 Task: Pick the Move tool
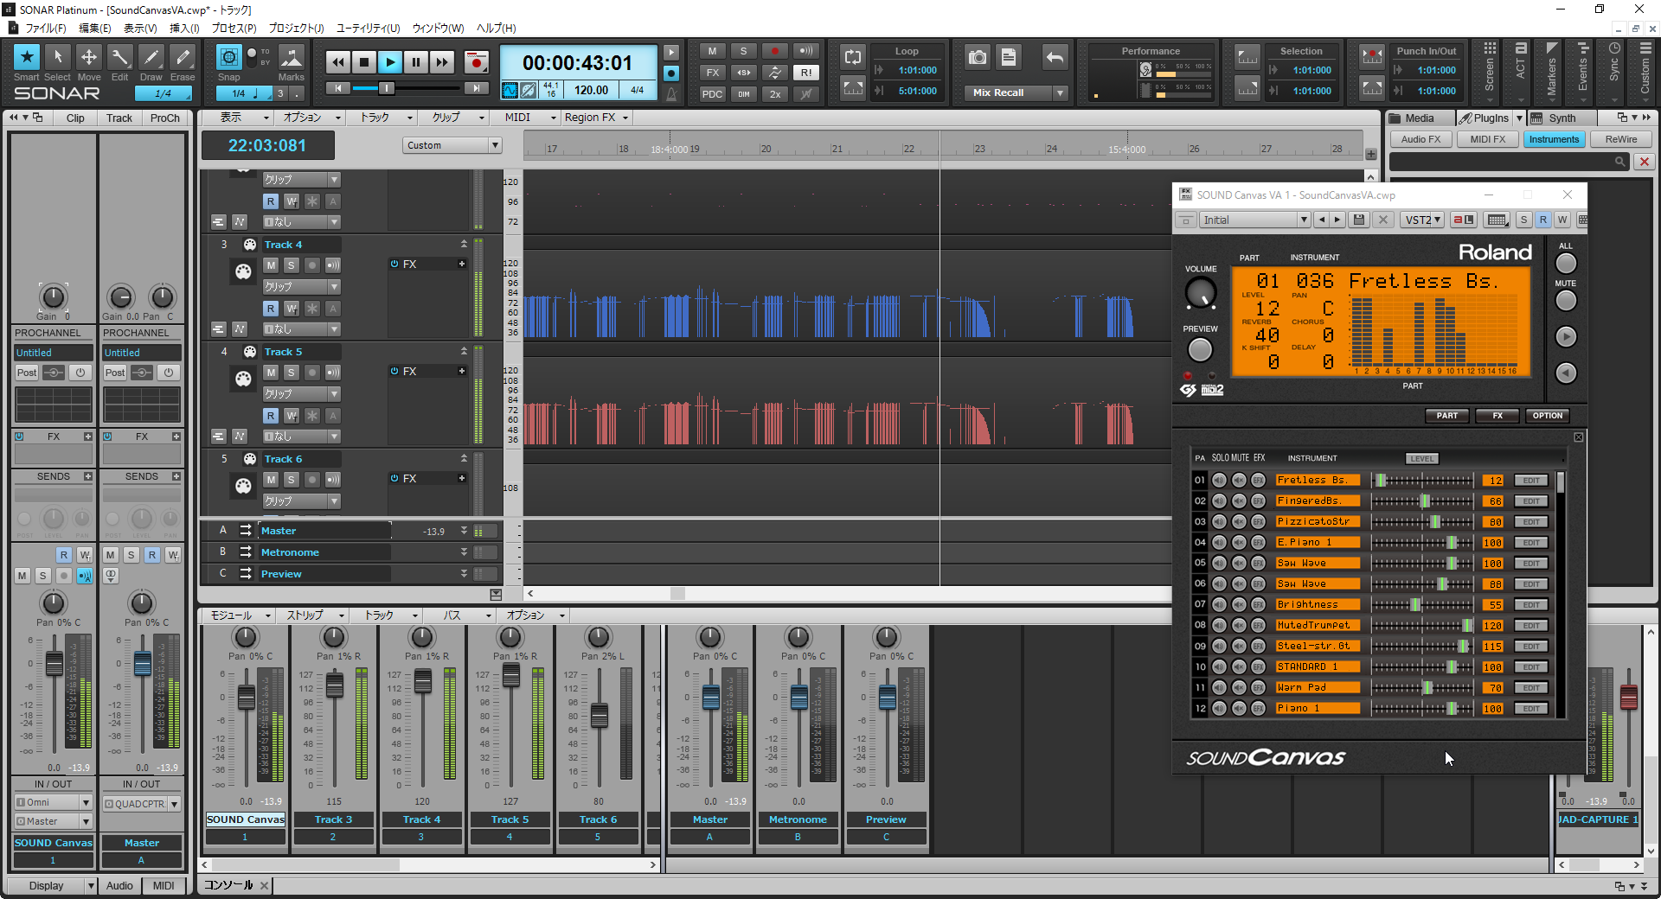(89, 58)
